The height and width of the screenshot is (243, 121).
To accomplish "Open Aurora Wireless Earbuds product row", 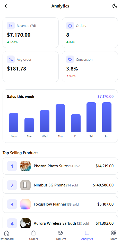I will (x=60, y=222).
